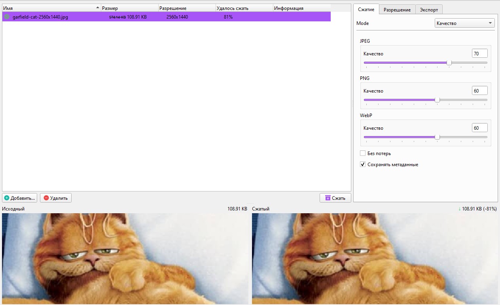Click the purple compress icon on Сжать
This screenshot has width=500, height=305.
point(328,198)
